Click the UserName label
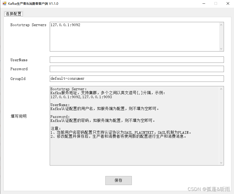234x194 pixels. click(x=19, y=60)
